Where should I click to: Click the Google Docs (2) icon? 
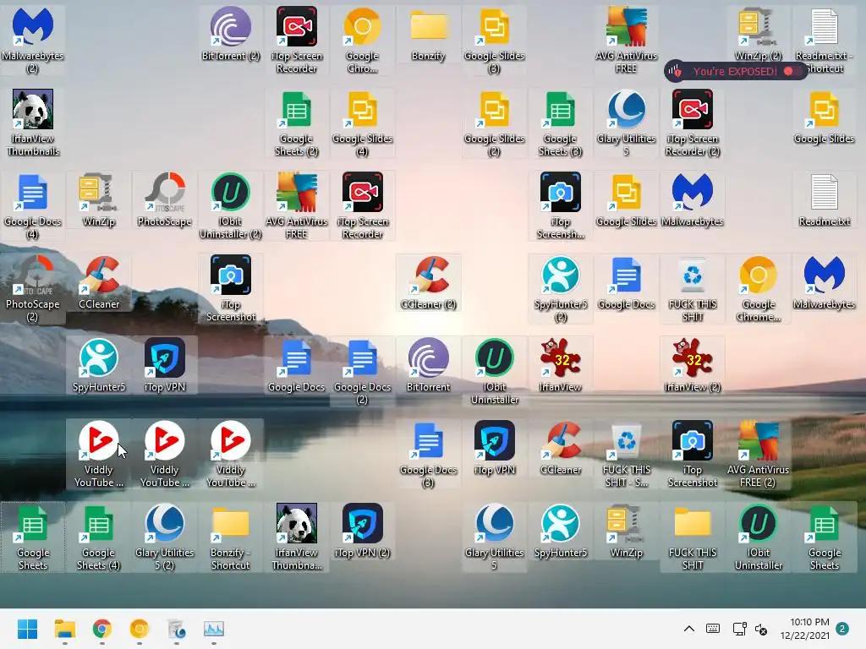coord(362,371)
